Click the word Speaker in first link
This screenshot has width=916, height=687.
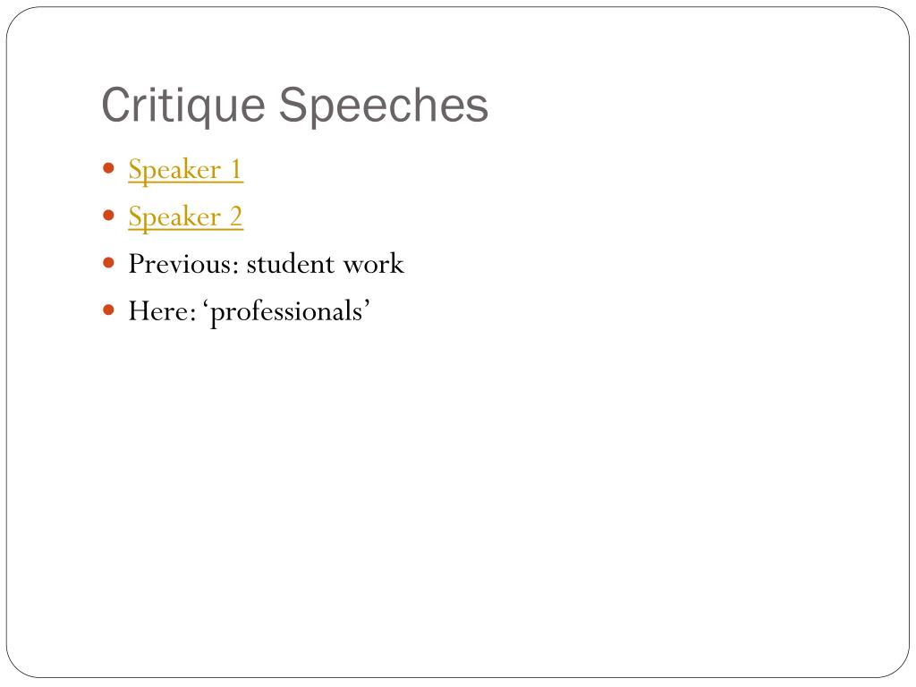pyautogui.click(x=174, y=170)
